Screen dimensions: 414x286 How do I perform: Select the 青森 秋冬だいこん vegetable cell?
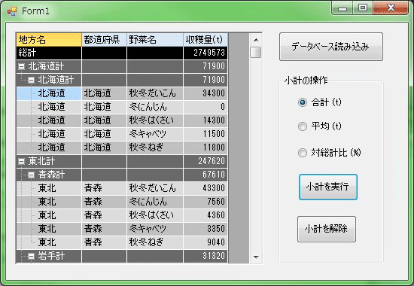[x=155, y=188]
